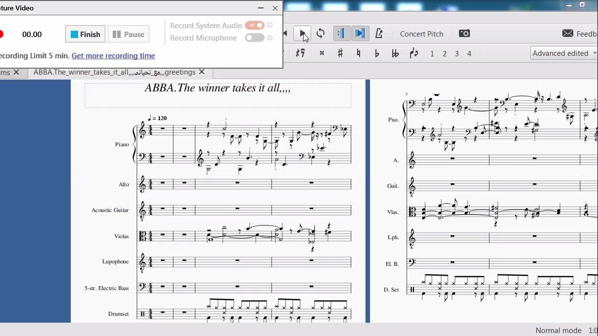The height and width of the screenshot is (336, 598).
Task: Start playback with the Play button
Action: pos(302,34)
